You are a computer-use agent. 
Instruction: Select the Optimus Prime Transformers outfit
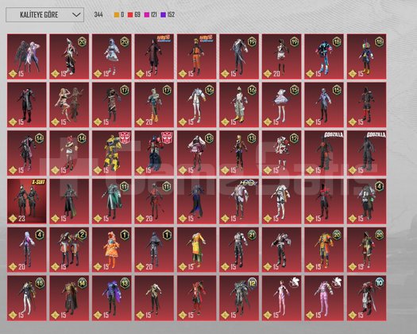pyautogui.click(x=154, y=153)
